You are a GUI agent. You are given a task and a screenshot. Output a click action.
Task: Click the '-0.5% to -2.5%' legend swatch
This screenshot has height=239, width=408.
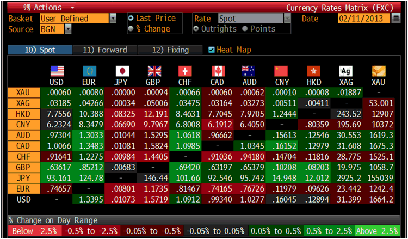point(91,231)
